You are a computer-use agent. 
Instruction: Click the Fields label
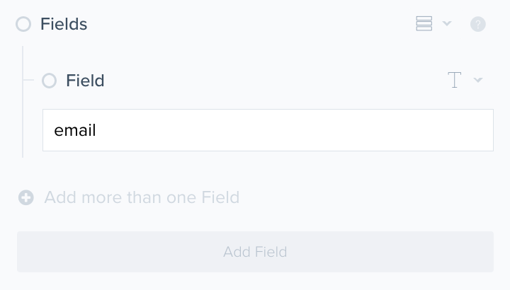64,24
